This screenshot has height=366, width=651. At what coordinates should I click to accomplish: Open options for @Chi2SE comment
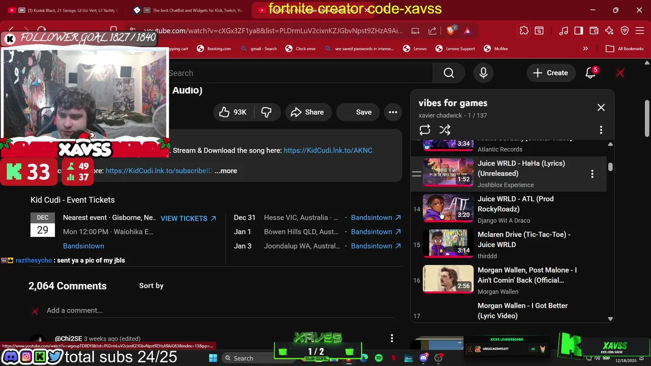[x=392, y=338]
